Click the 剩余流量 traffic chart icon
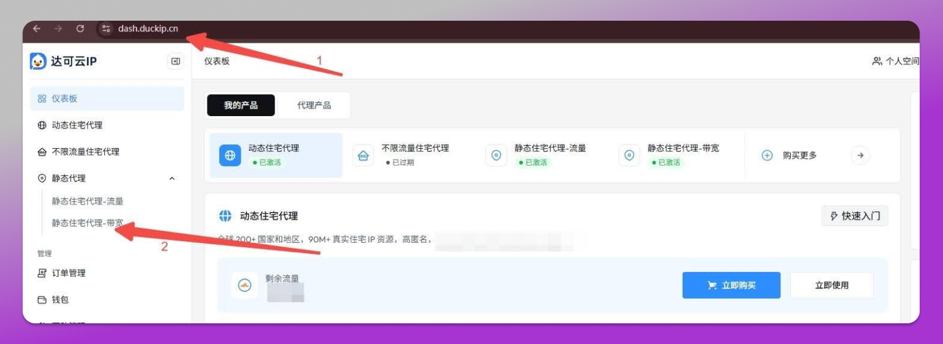The image size is (943, 344). pos(245,285)
